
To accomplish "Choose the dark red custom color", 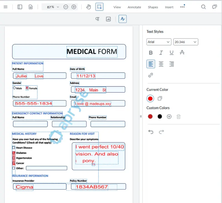I will pyautogui.click(x=150, y=116).
